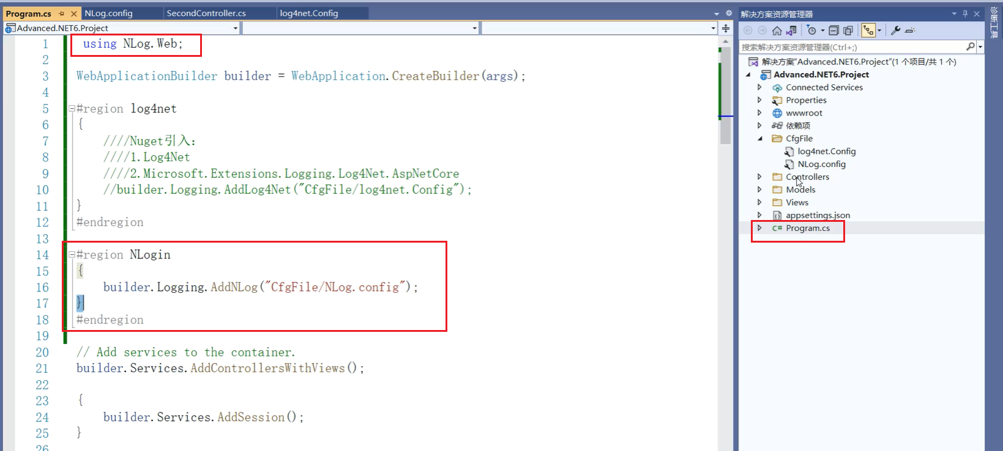
Task: Select the Controllers folder
Action: tap(808, 177)
